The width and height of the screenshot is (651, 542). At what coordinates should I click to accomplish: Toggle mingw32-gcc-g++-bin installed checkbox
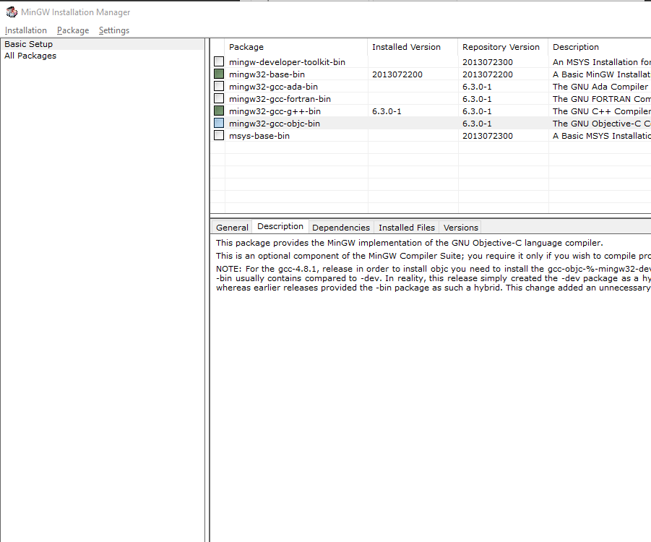pos(219,111)
